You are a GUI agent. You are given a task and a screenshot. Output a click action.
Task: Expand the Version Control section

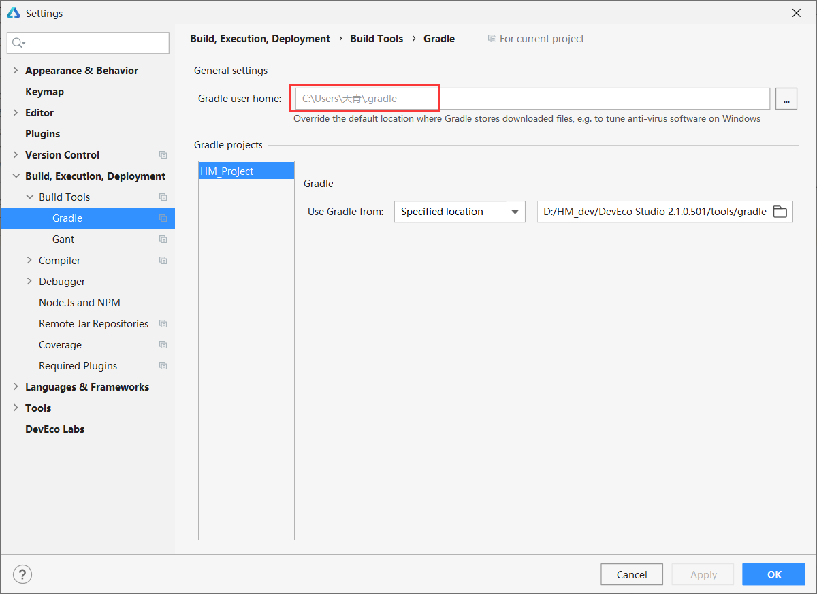coord(16,155)
